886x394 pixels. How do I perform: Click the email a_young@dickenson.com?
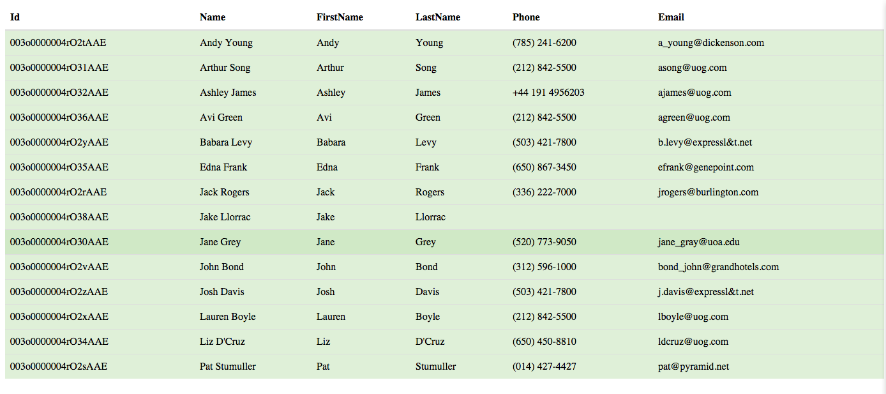711,43
